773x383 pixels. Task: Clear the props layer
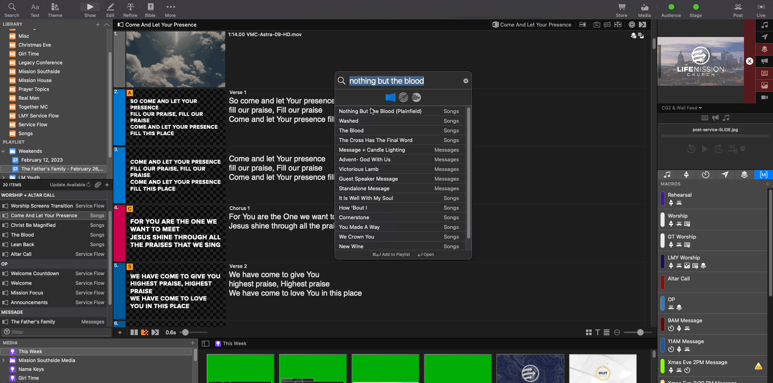coord(765,49)
